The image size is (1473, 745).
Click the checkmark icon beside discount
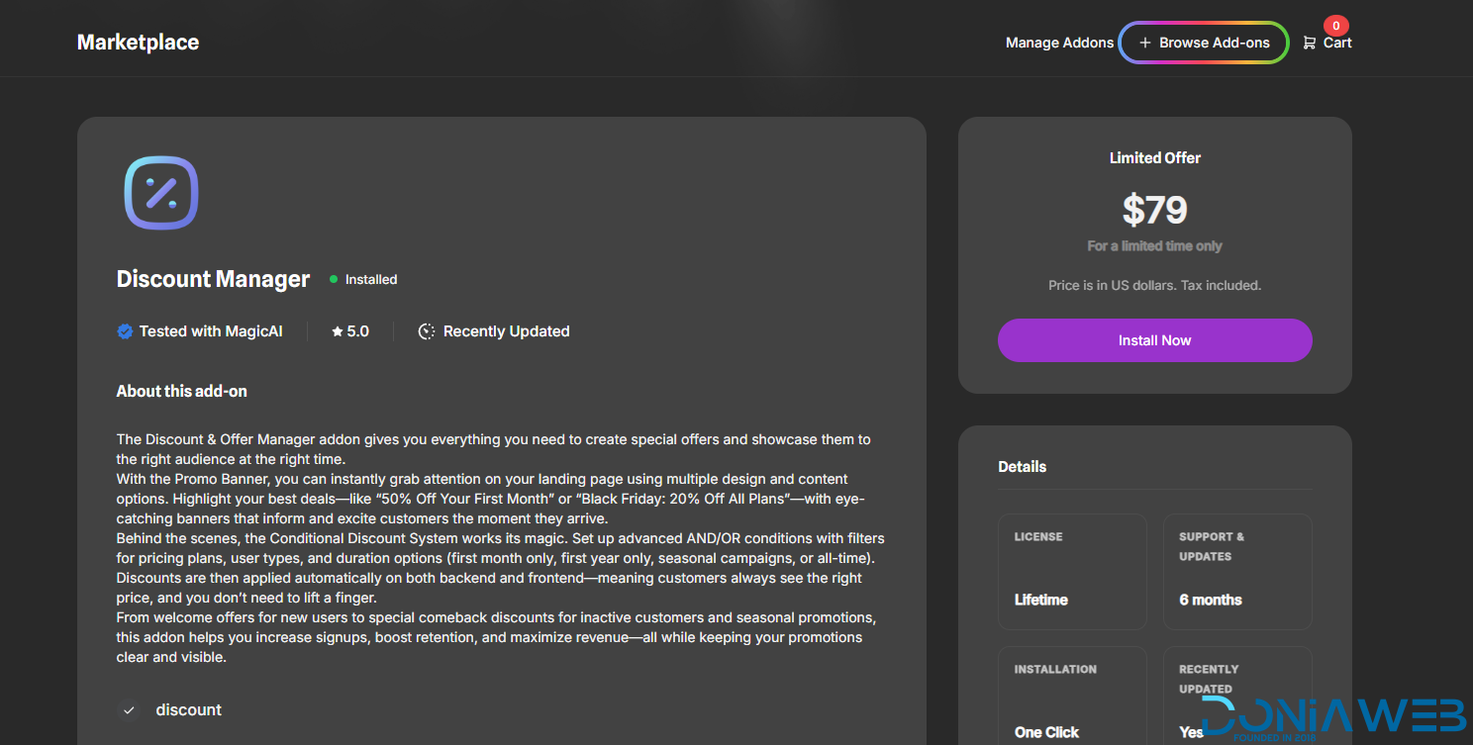click(129, 710)
